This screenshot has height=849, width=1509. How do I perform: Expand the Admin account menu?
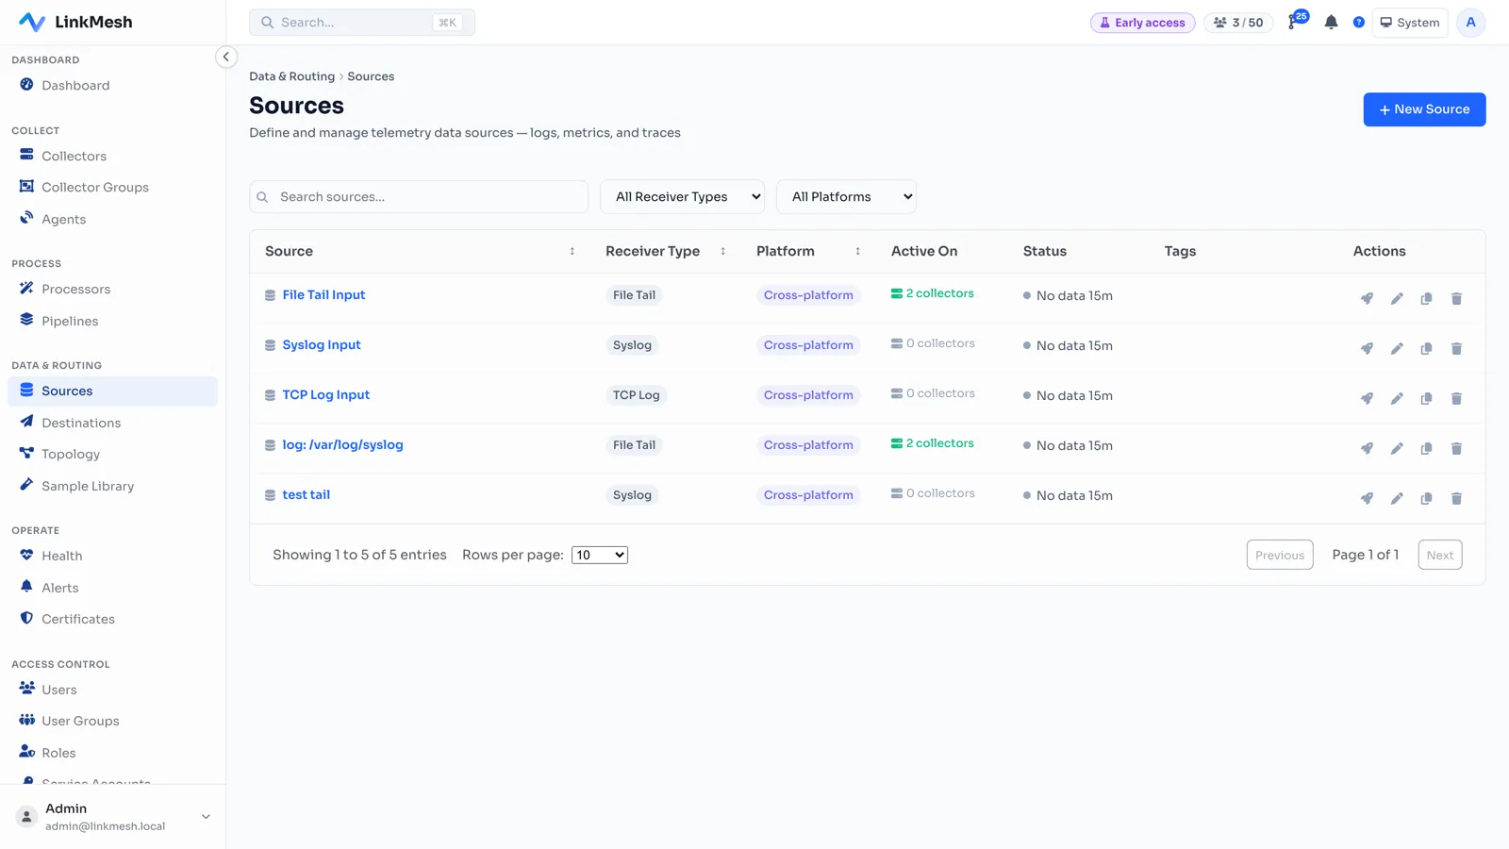(112, 817)
